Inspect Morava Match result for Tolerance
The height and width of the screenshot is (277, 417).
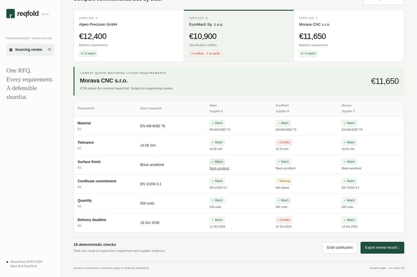349,142
